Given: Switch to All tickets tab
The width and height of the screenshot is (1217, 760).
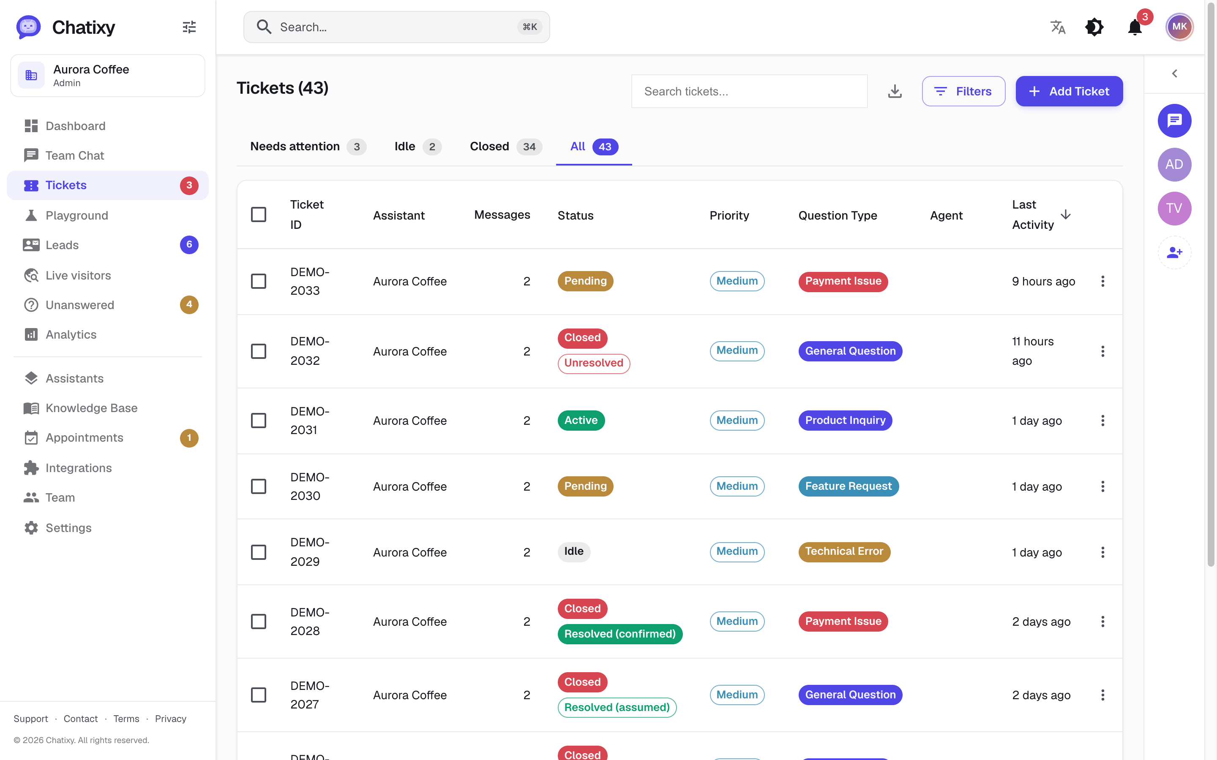Looking at the screenshot, I should 594,146.
